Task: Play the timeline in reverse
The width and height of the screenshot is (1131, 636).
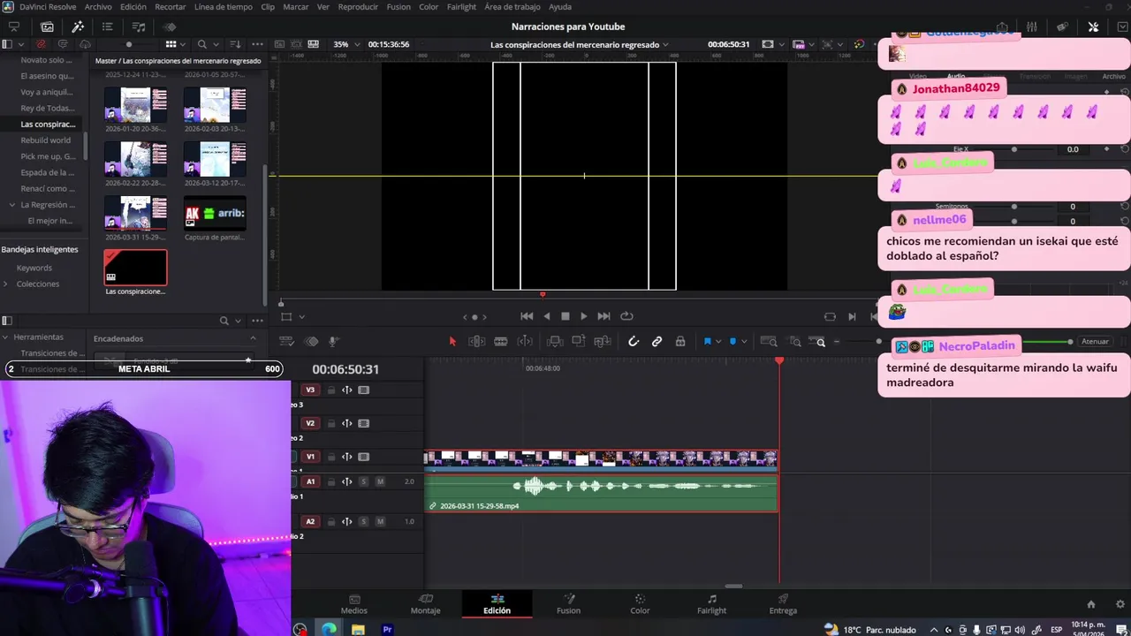Action: pyautogui.click(x=546, y=316)
